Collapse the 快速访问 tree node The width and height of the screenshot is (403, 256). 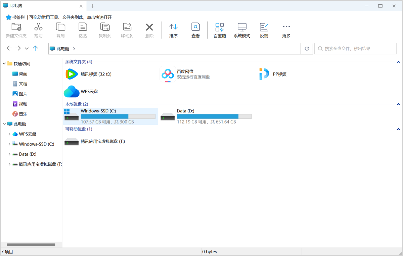pos(4,64)
